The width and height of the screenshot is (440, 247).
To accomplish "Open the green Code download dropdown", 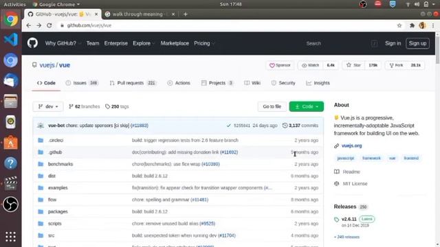I will [307, 106].
